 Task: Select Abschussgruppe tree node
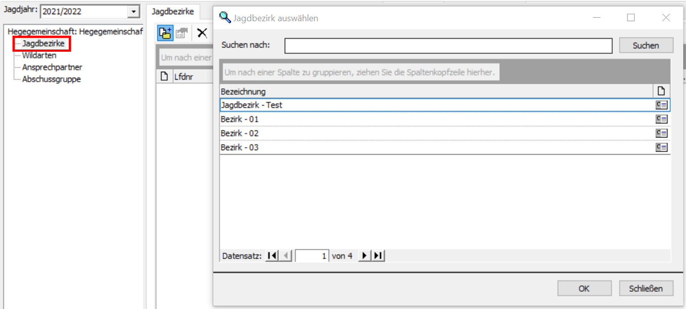[51, 79]
